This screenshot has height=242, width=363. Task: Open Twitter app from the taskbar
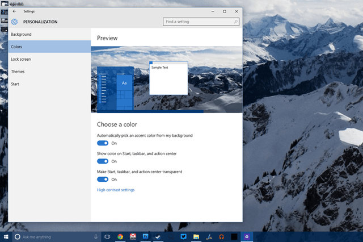point(184,237)
